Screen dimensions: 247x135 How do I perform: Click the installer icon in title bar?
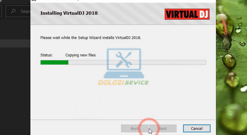click(x=33, y=1)
